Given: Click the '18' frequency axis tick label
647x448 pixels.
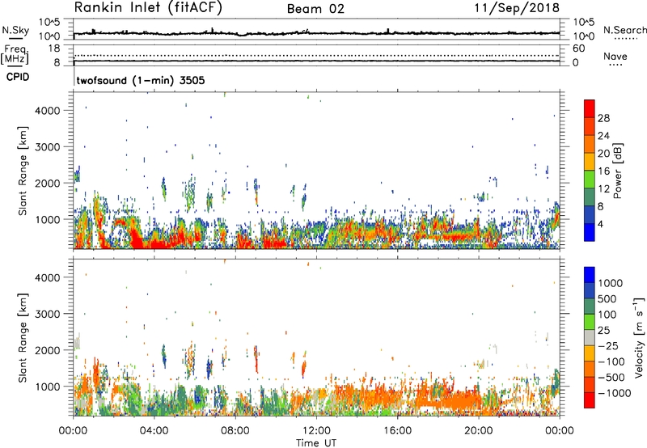Looking at the screenshot, I should pos(54,49).
